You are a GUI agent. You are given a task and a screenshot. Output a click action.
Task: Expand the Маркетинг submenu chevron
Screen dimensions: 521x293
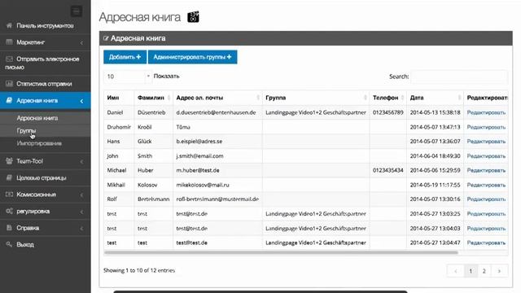point(81,42)
